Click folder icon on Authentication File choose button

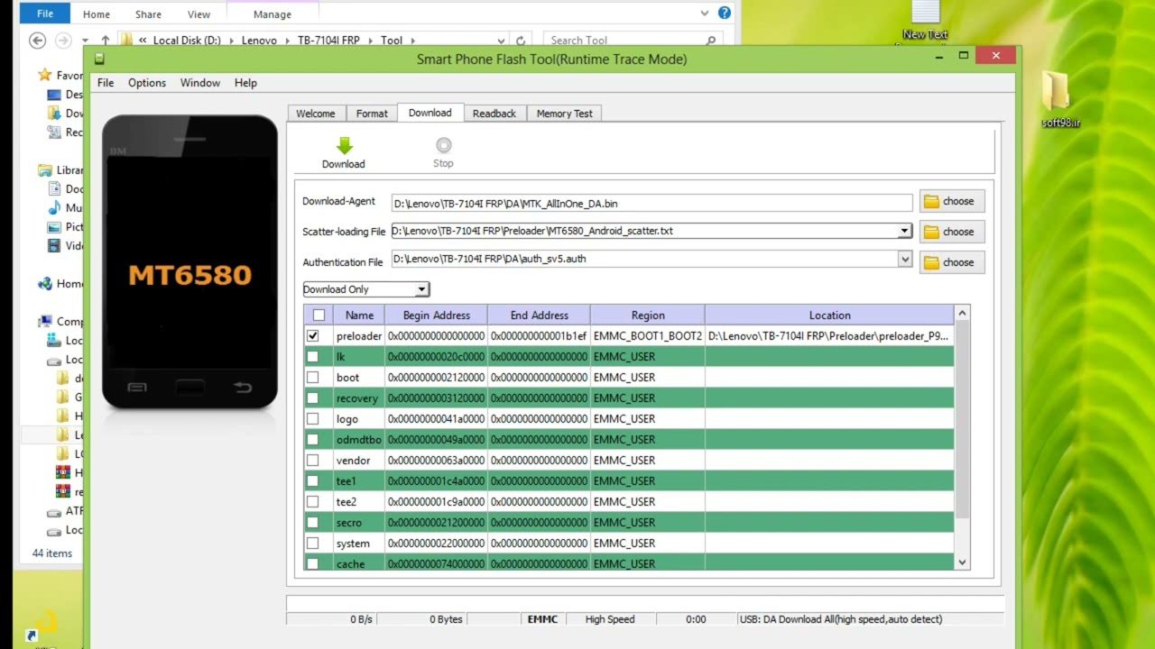(931, 262)
